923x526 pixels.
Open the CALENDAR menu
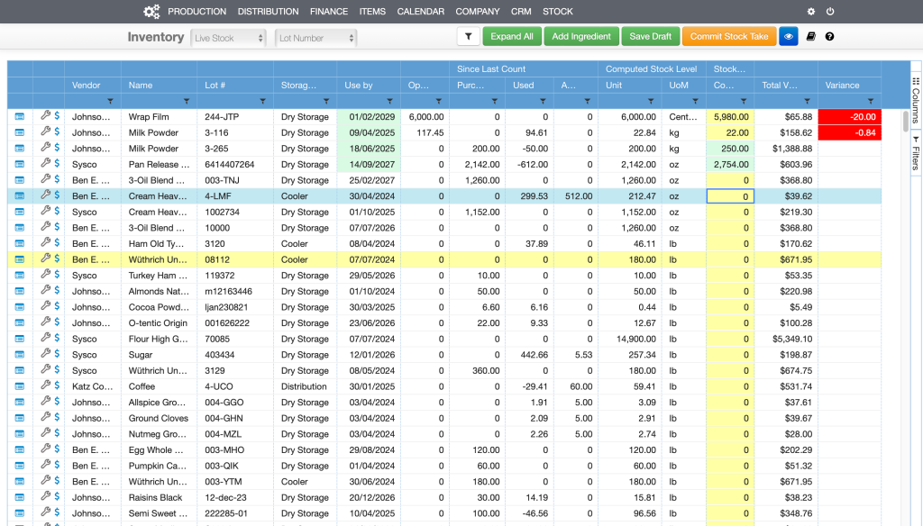click(x=420, y=11)
